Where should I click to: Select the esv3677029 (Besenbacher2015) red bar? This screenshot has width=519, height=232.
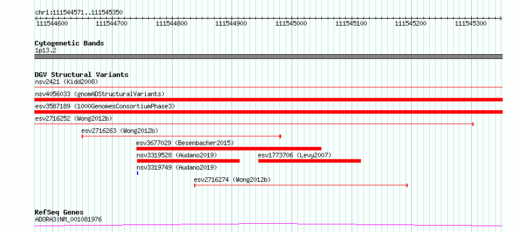tap(229, 149)
